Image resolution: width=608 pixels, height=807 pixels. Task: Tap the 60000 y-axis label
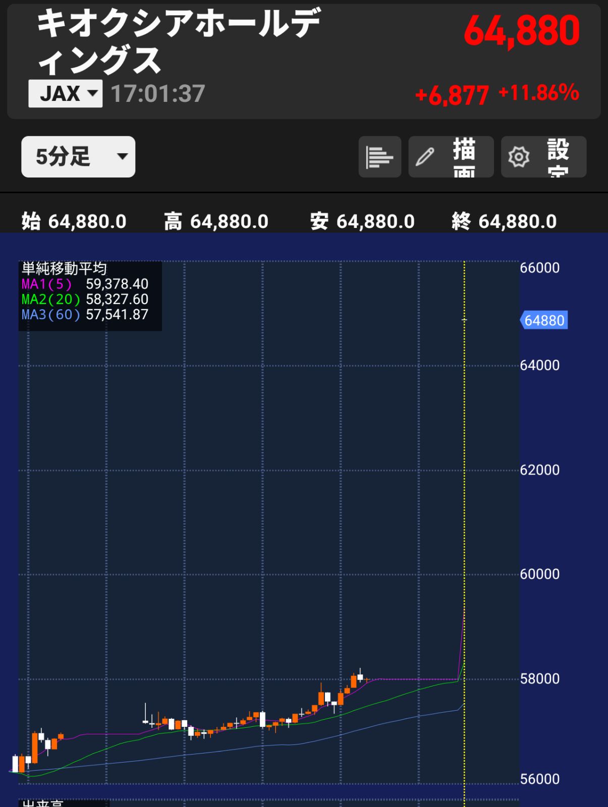(x=540, y=574)
